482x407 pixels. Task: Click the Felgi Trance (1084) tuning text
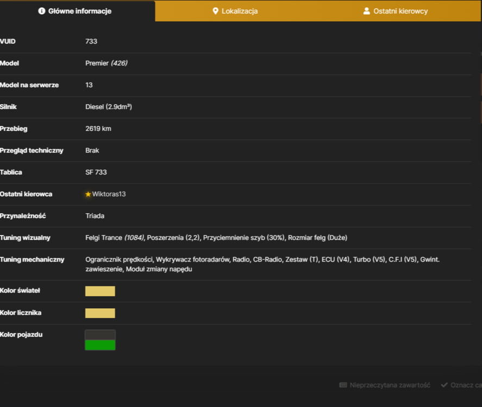click(115, 238)
